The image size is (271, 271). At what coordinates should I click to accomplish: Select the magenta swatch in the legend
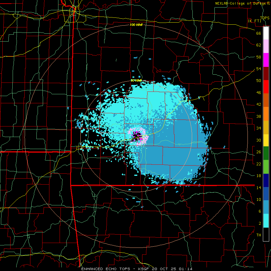266,60
